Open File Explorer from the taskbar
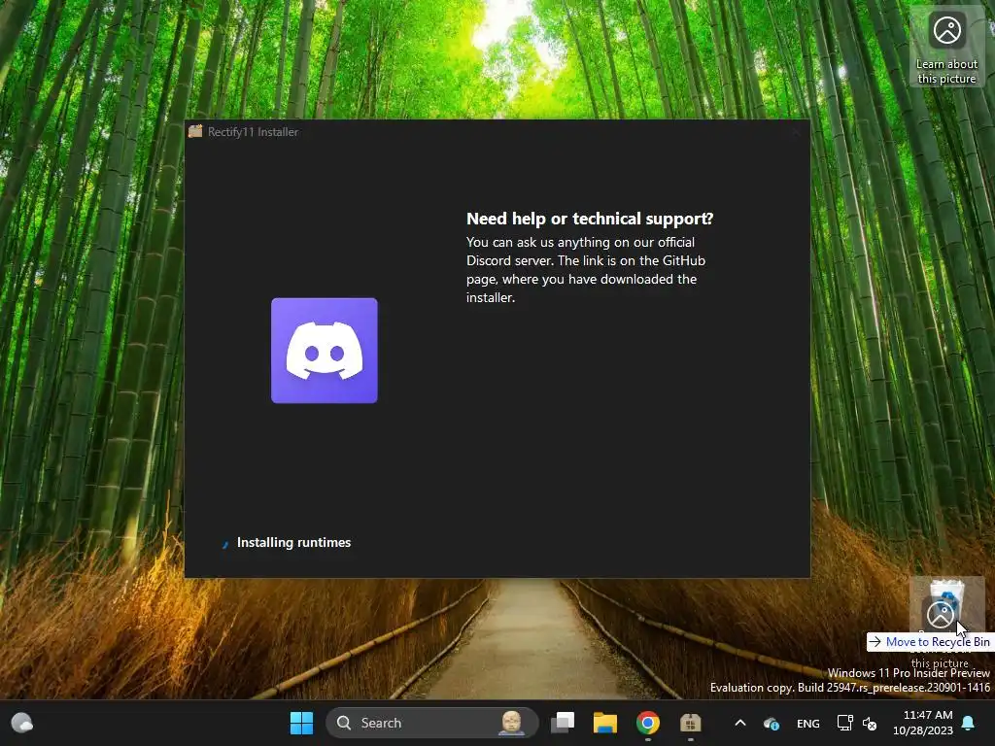 [604, 723]
